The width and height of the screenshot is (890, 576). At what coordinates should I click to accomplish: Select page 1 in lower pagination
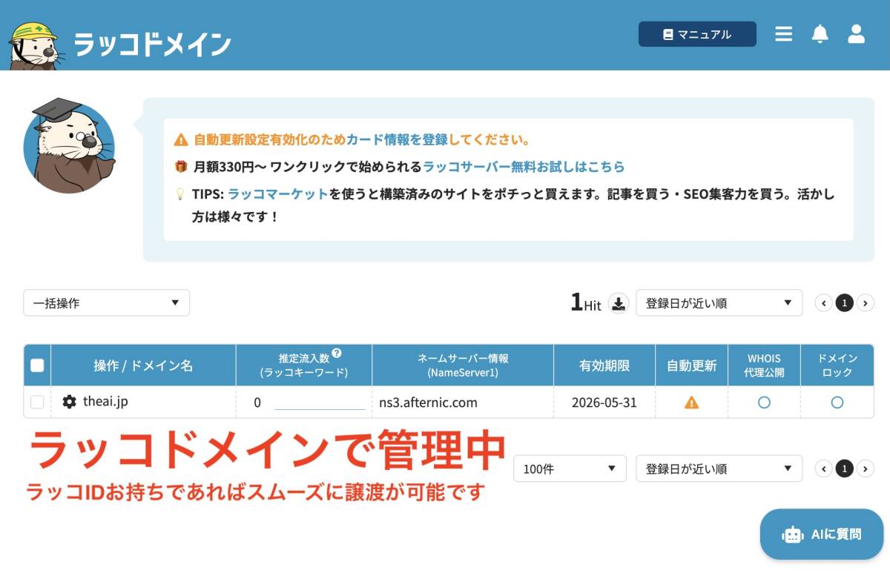(844, 469)
